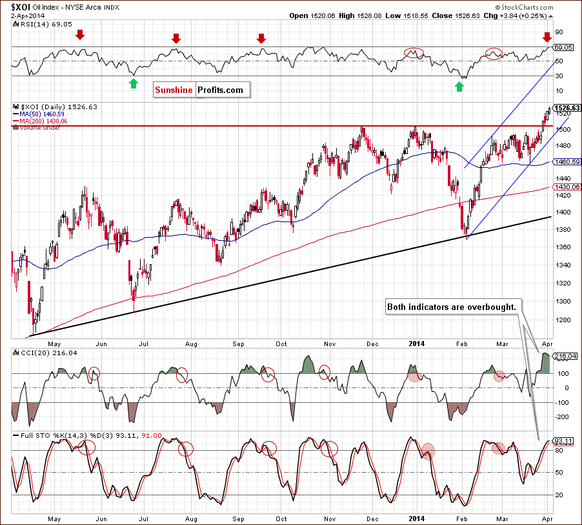The image size is (582, 525).
Task: Click the 1526.63 price tag on the right axis
Action: click(567, 108)
